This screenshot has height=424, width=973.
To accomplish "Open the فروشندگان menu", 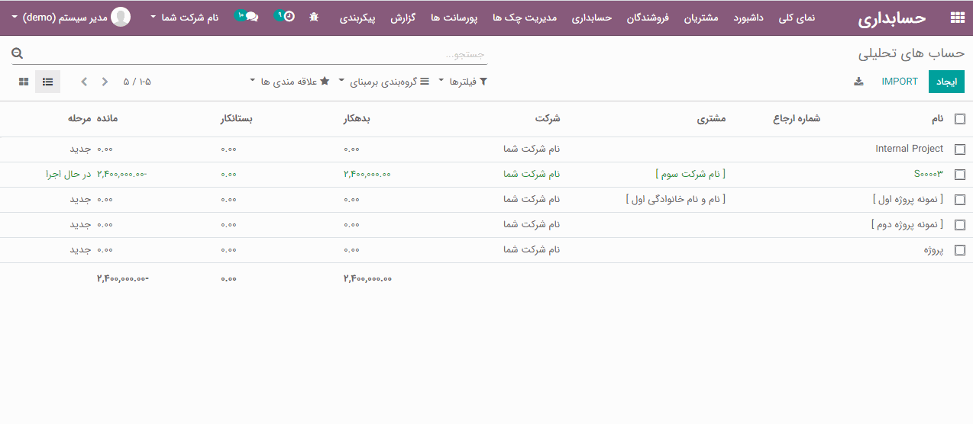I will point(648,17).
